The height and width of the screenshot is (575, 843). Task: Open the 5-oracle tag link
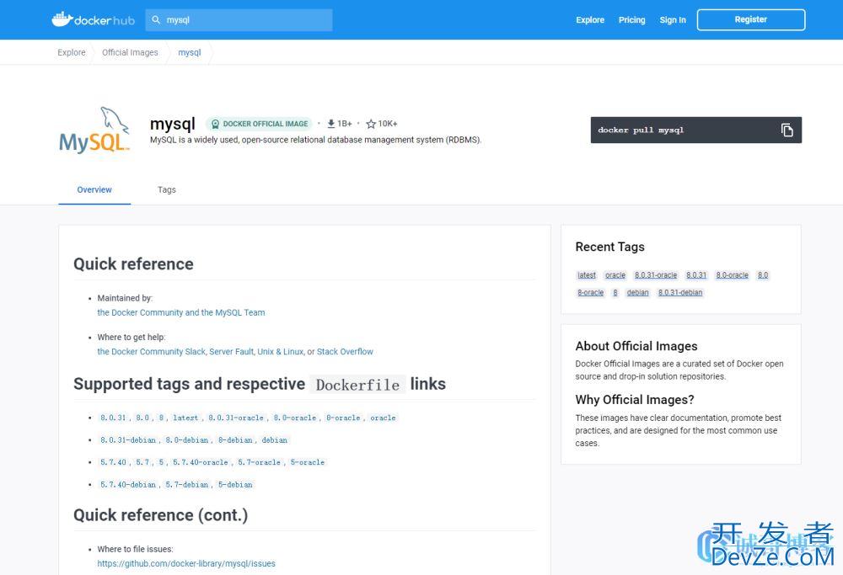(x=308, y=462)
